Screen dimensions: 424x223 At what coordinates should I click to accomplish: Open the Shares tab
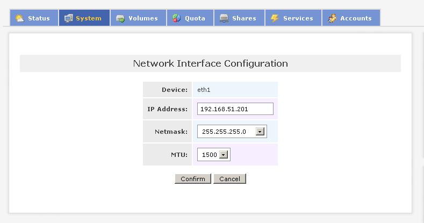[244, 18]
